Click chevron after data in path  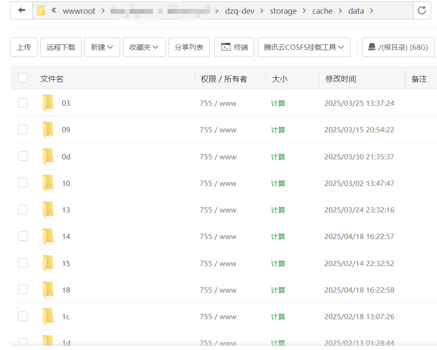pyautogui.click(x=371, y=10)
